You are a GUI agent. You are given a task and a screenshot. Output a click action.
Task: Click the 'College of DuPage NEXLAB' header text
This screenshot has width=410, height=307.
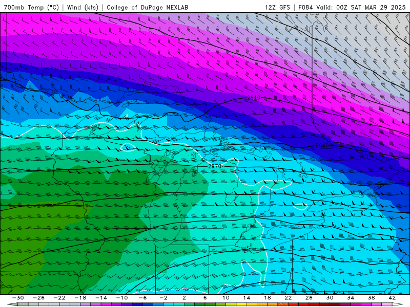point(147,7)
